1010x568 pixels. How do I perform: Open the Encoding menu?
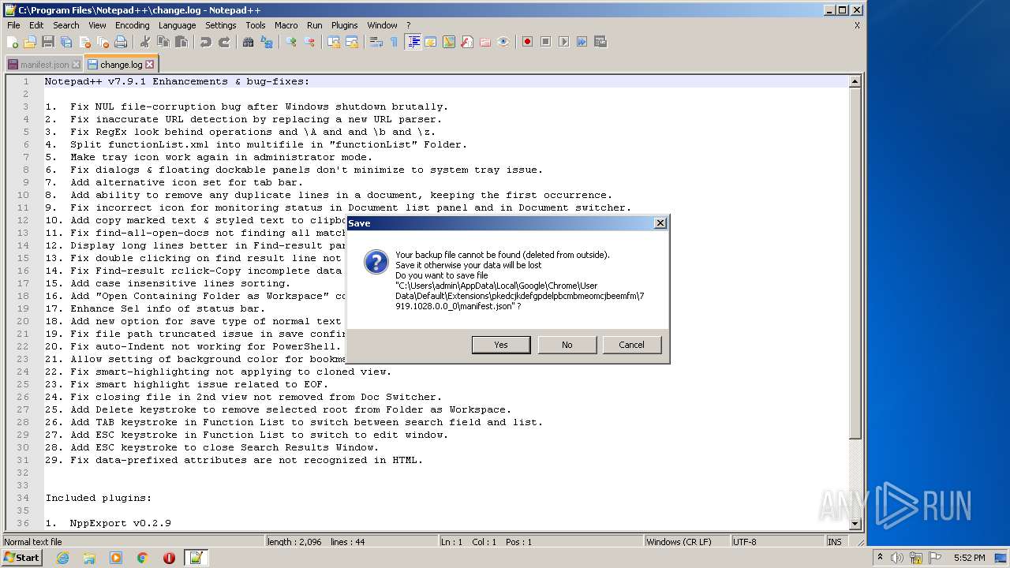132,25
